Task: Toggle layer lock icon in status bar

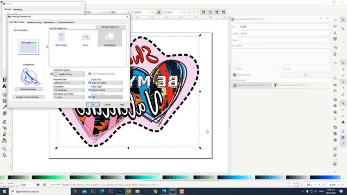Action: (44, 185)
